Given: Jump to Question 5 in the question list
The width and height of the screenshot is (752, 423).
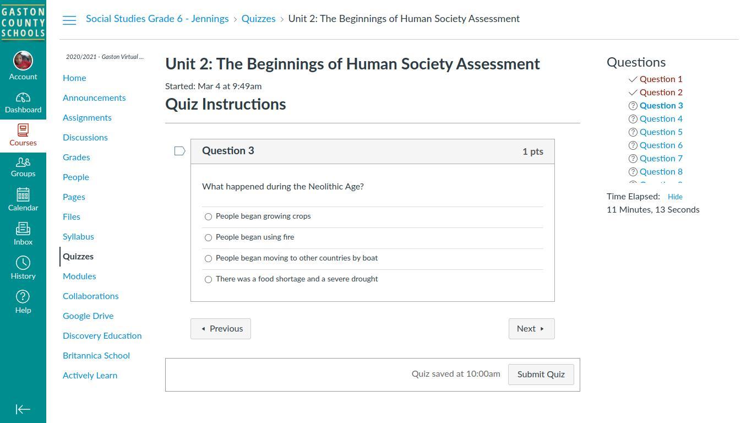Looking at the screenshot, I should pos(661,132).
